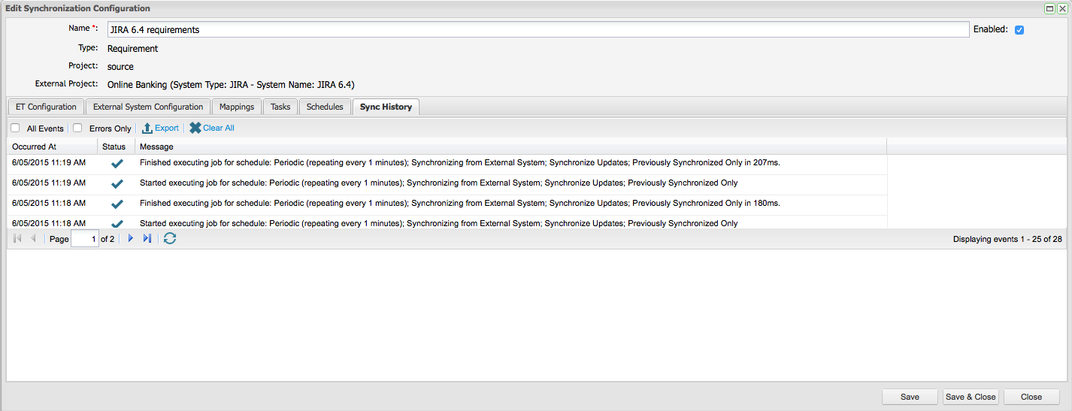Viewport: 1072px width, 411px height.
Task: Toggle the Enabled checkbox
Action: (1019, 30)
